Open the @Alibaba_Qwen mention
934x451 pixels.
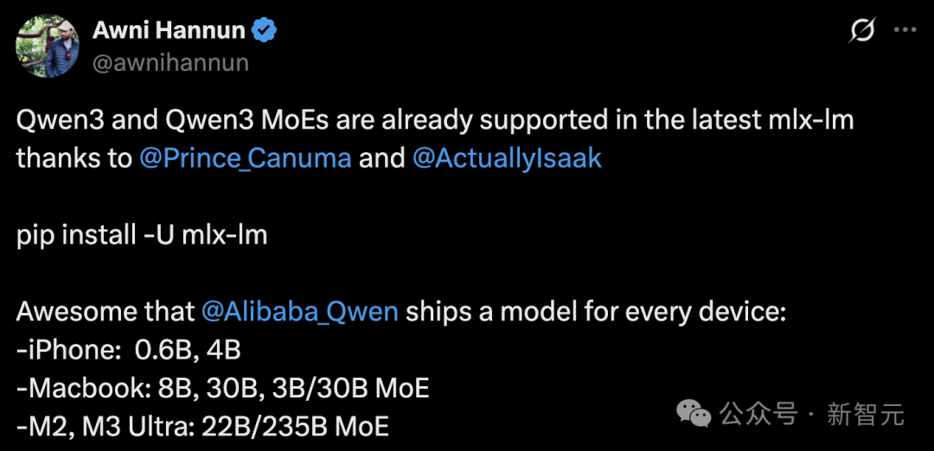coord(300,313)
